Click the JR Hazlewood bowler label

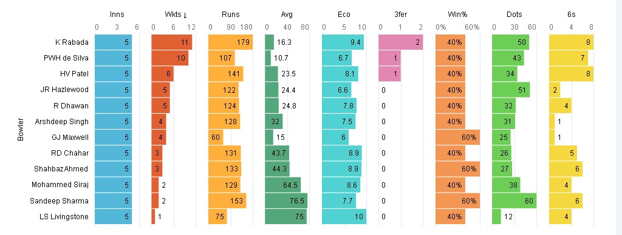click(x=64, y=90)
